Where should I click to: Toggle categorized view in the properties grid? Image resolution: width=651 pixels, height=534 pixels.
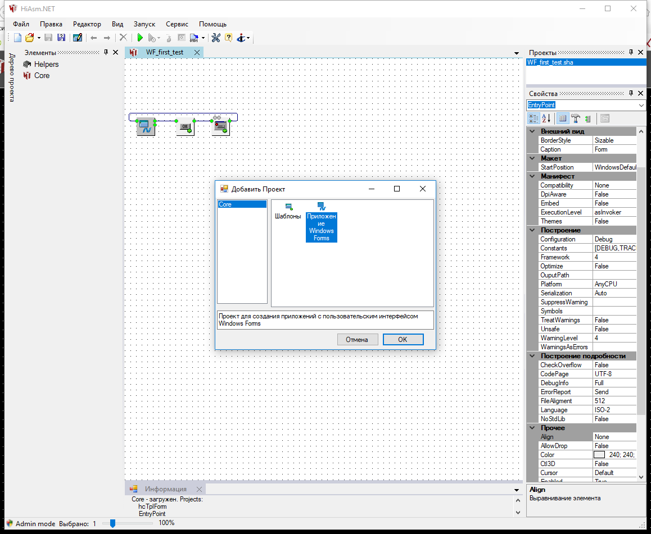tap(534, 118)
